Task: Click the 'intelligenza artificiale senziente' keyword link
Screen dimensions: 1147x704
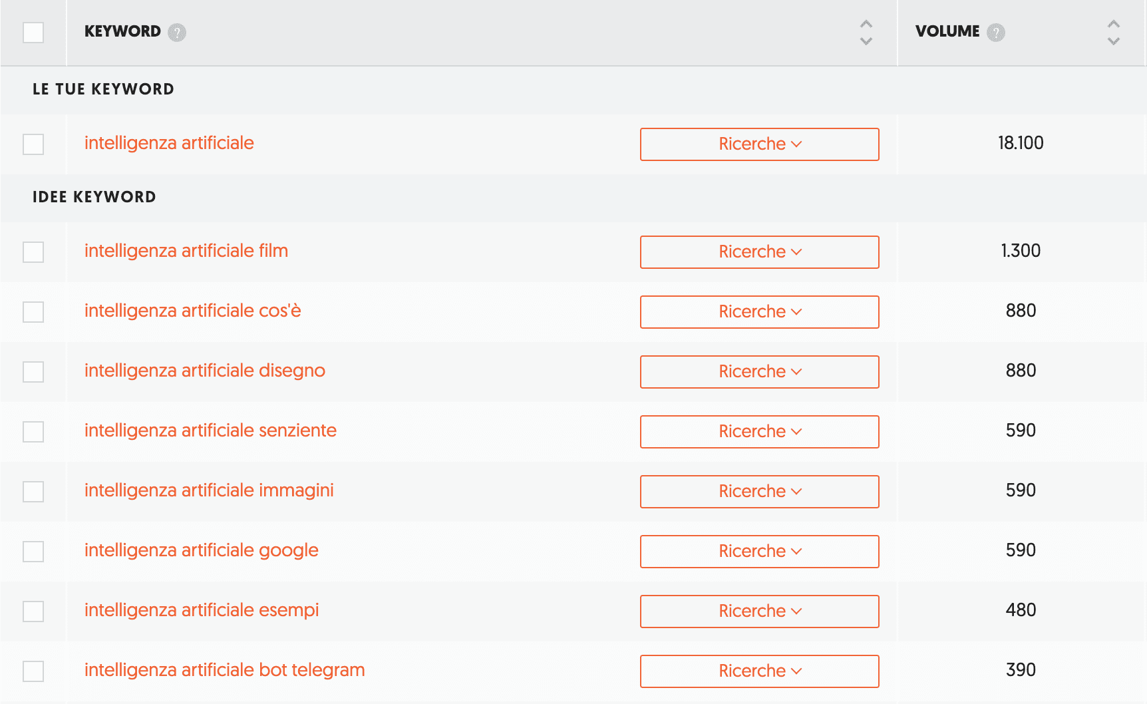Action: 210,431
